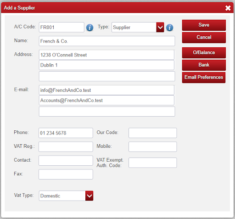Open Email Preferences
The image size is (235, 219).
pyautogui.click(x=204, y=78)
